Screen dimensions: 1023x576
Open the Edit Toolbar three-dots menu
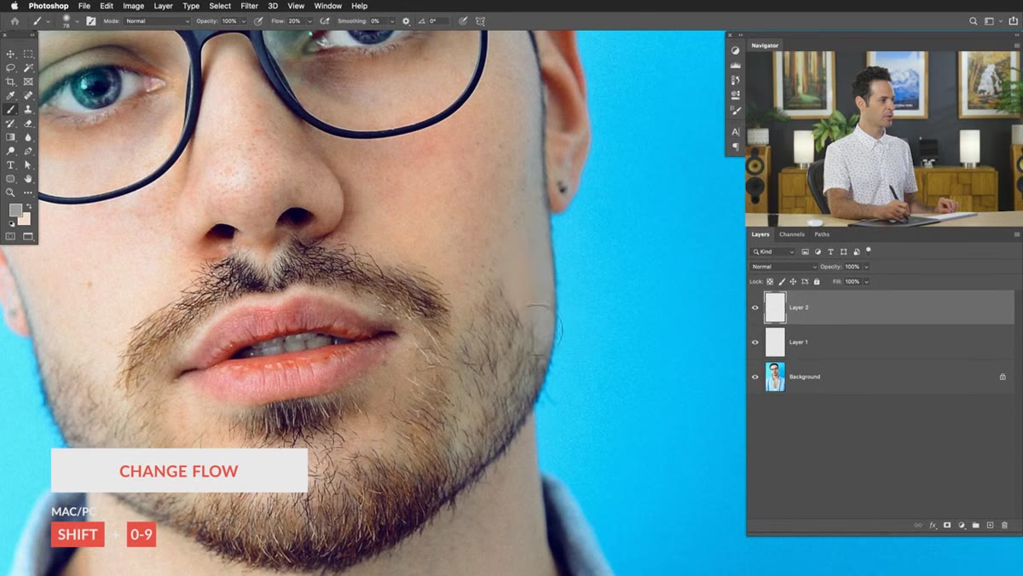[28, 193]
